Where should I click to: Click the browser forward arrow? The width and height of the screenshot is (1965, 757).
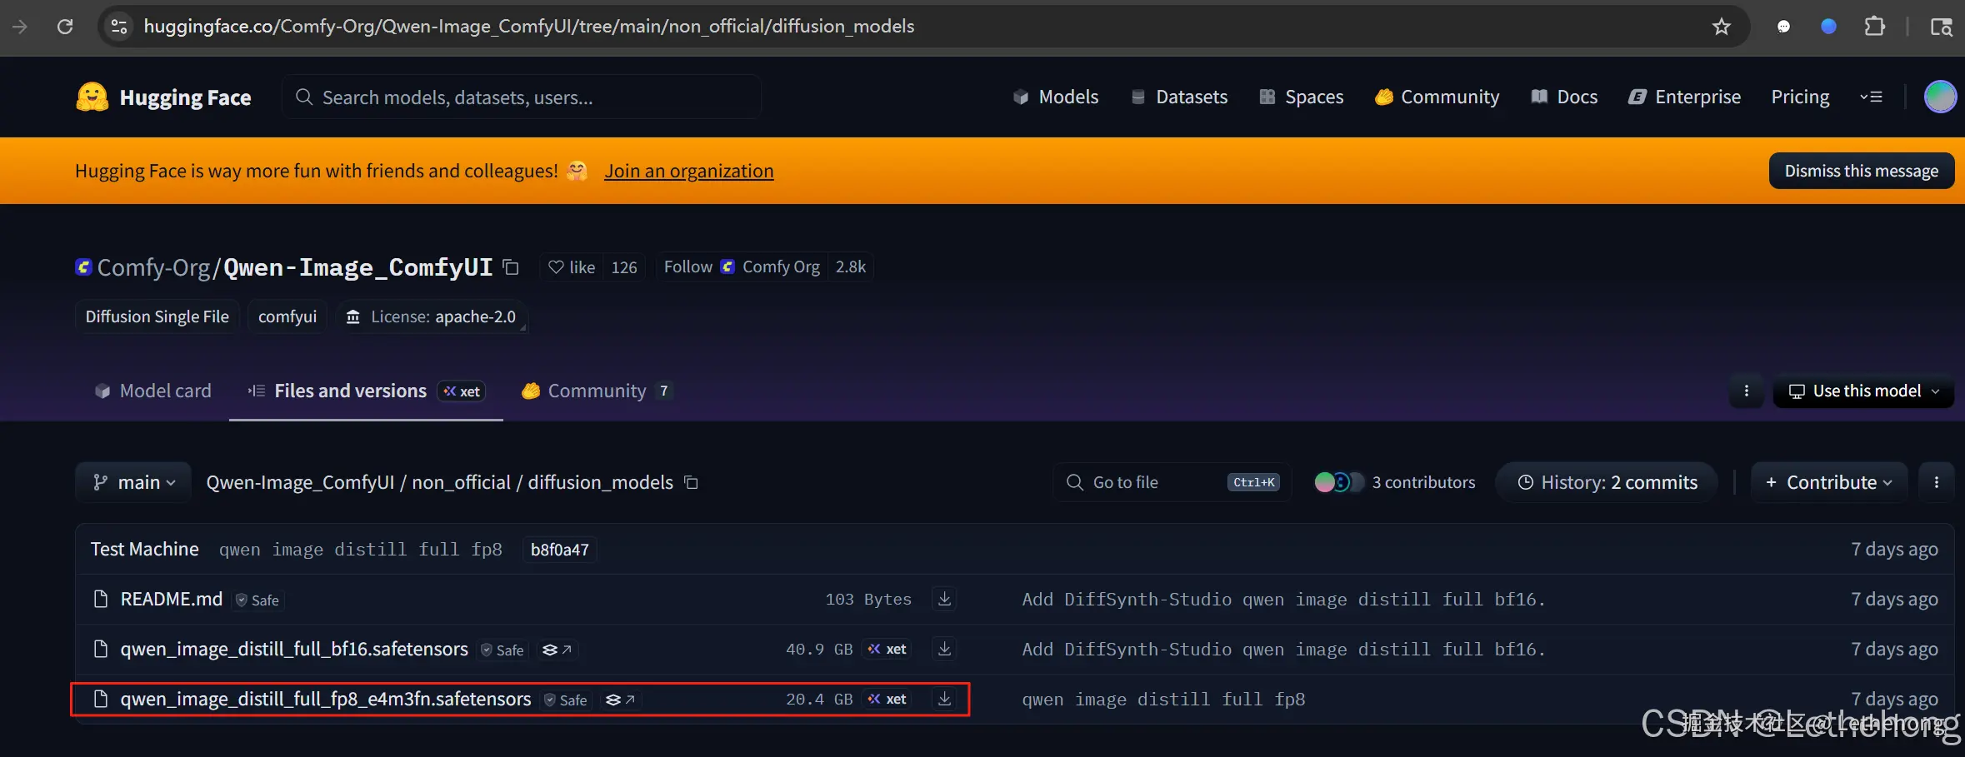pyautogui.click(x=20, y=27)
